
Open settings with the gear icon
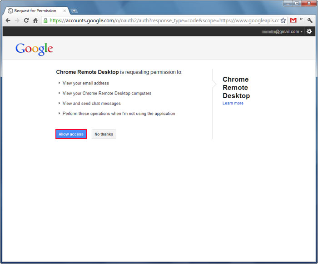pyautogui.click(x=309, y=31)
